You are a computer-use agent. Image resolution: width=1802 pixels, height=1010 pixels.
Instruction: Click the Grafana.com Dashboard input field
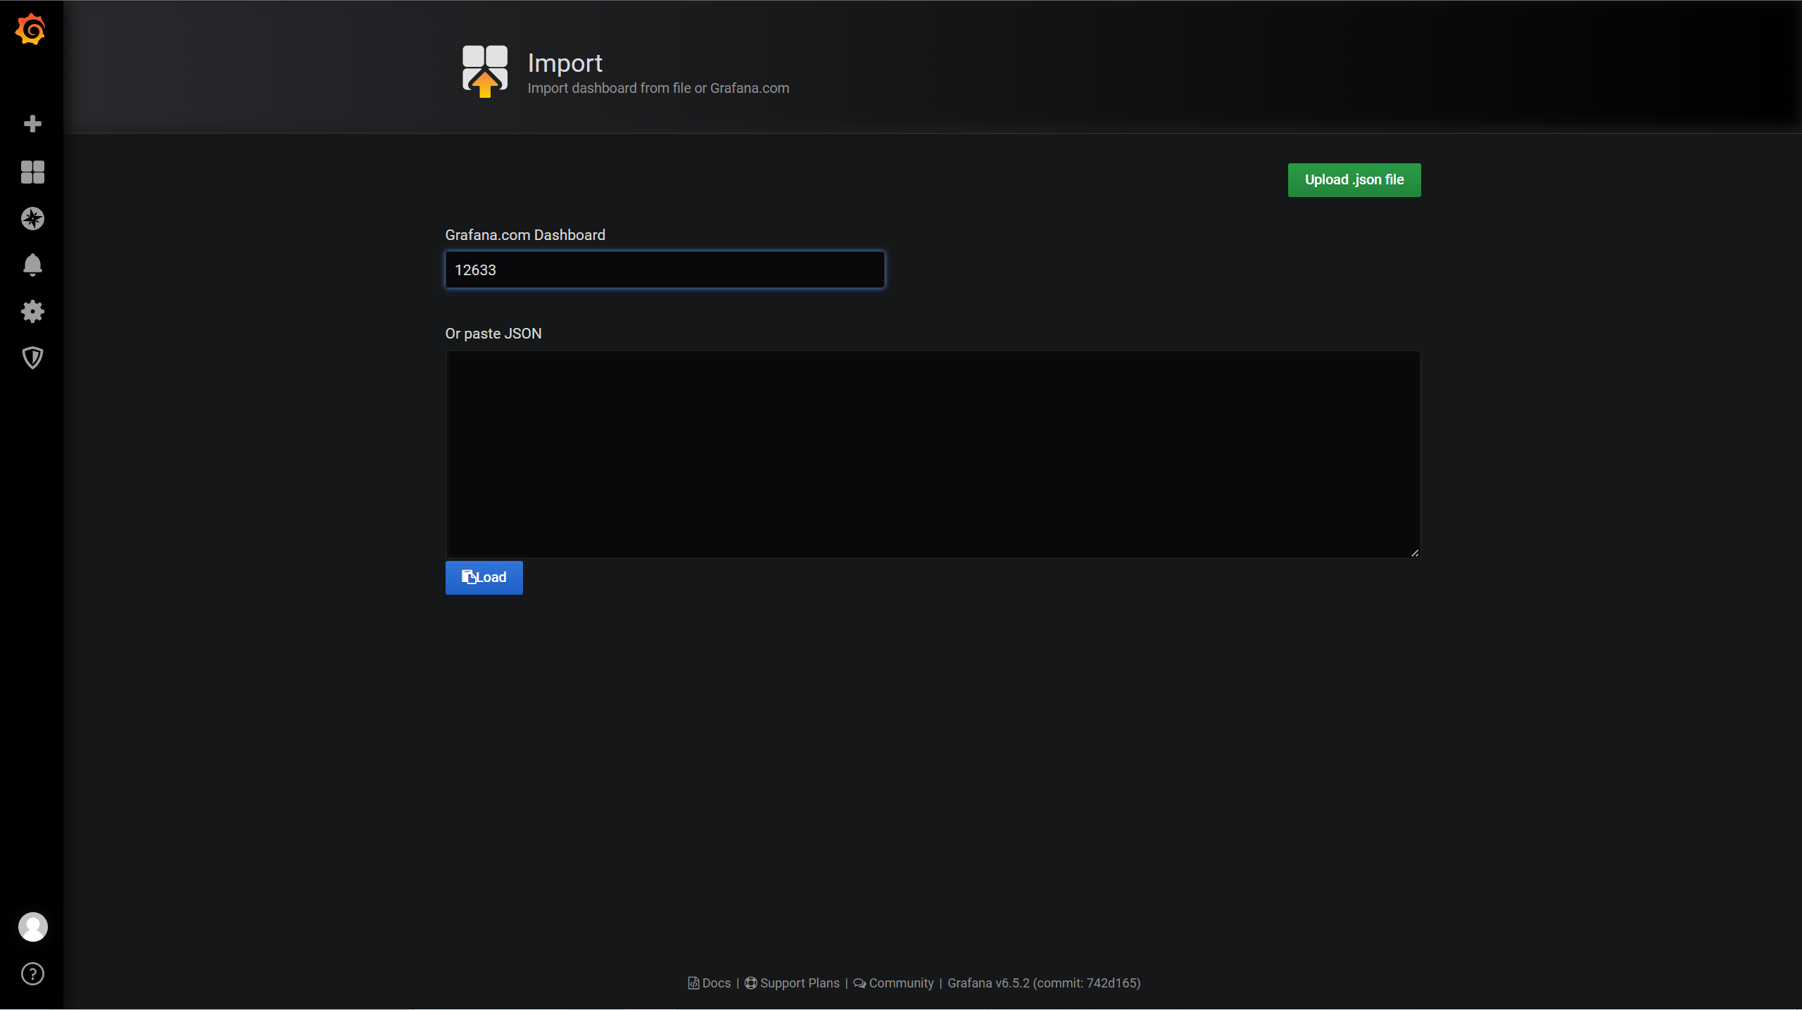(664, 270)
